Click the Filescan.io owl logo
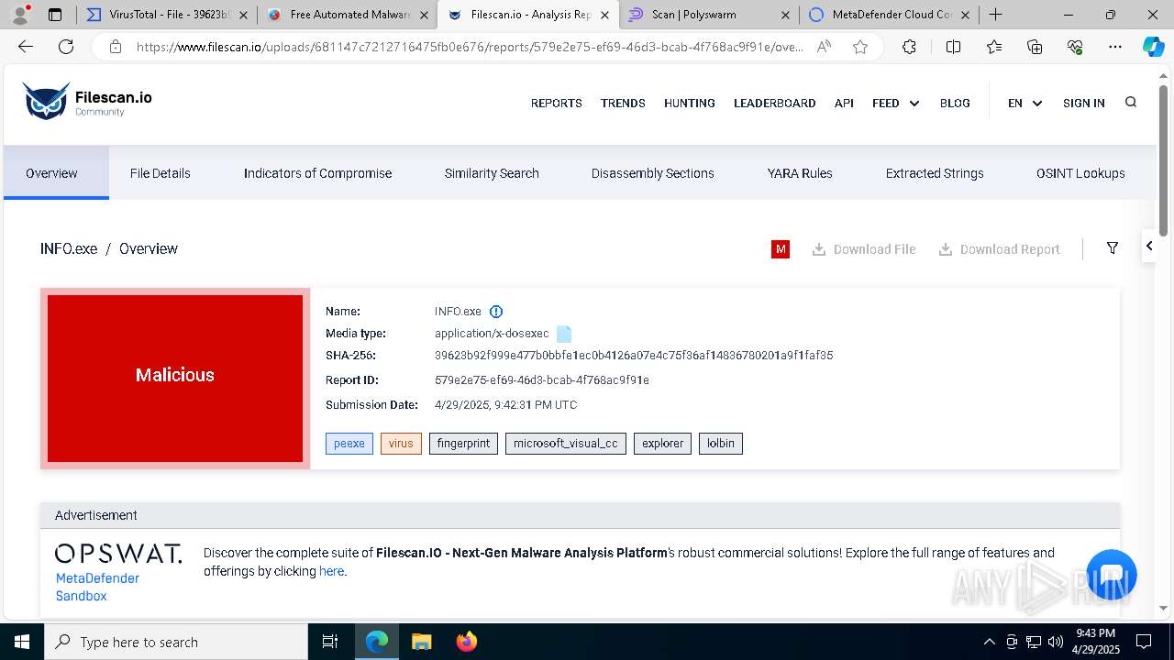This screenshot has height=660, width=1174. (x=46, y=101)
